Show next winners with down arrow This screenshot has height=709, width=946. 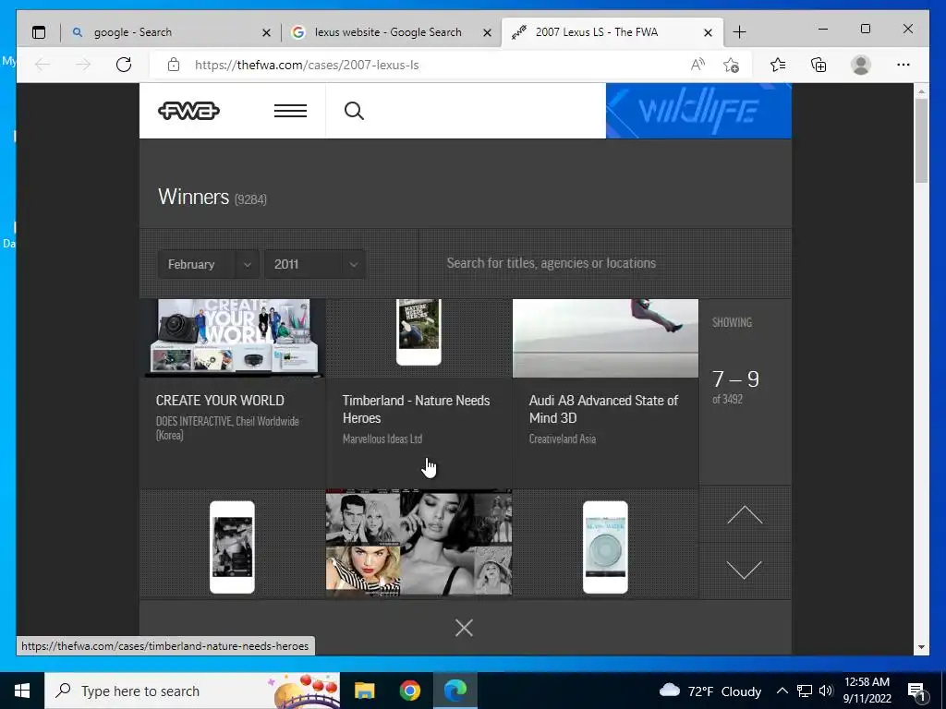point(745,570)
